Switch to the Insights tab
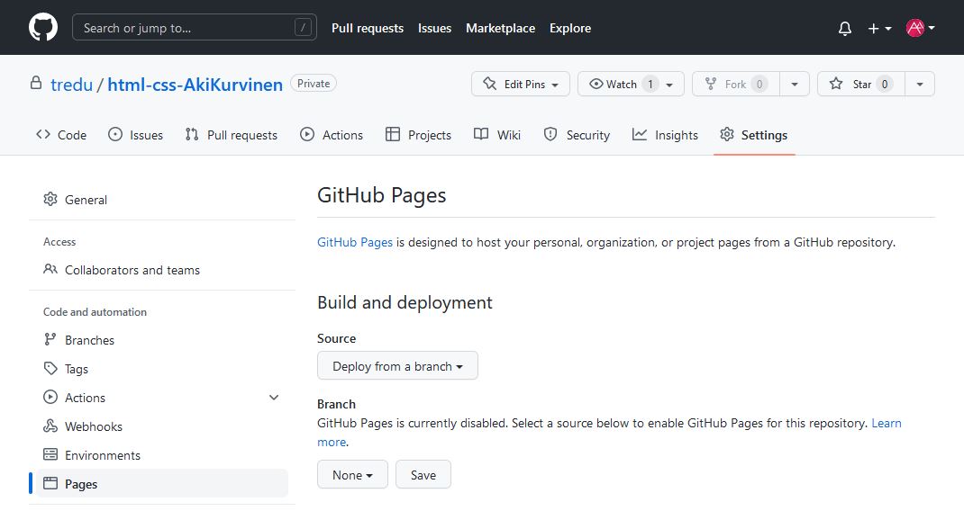This screenshot has height=511, width=964. coord(665,135)
